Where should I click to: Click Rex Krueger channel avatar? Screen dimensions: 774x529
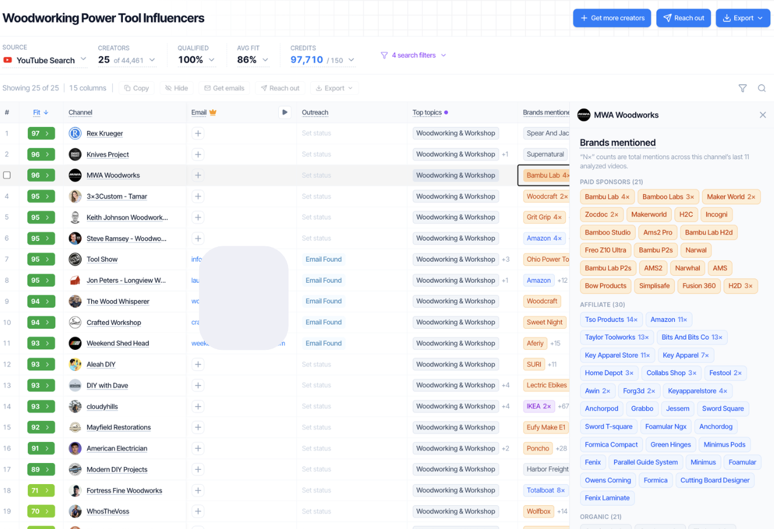coord(75,133)
